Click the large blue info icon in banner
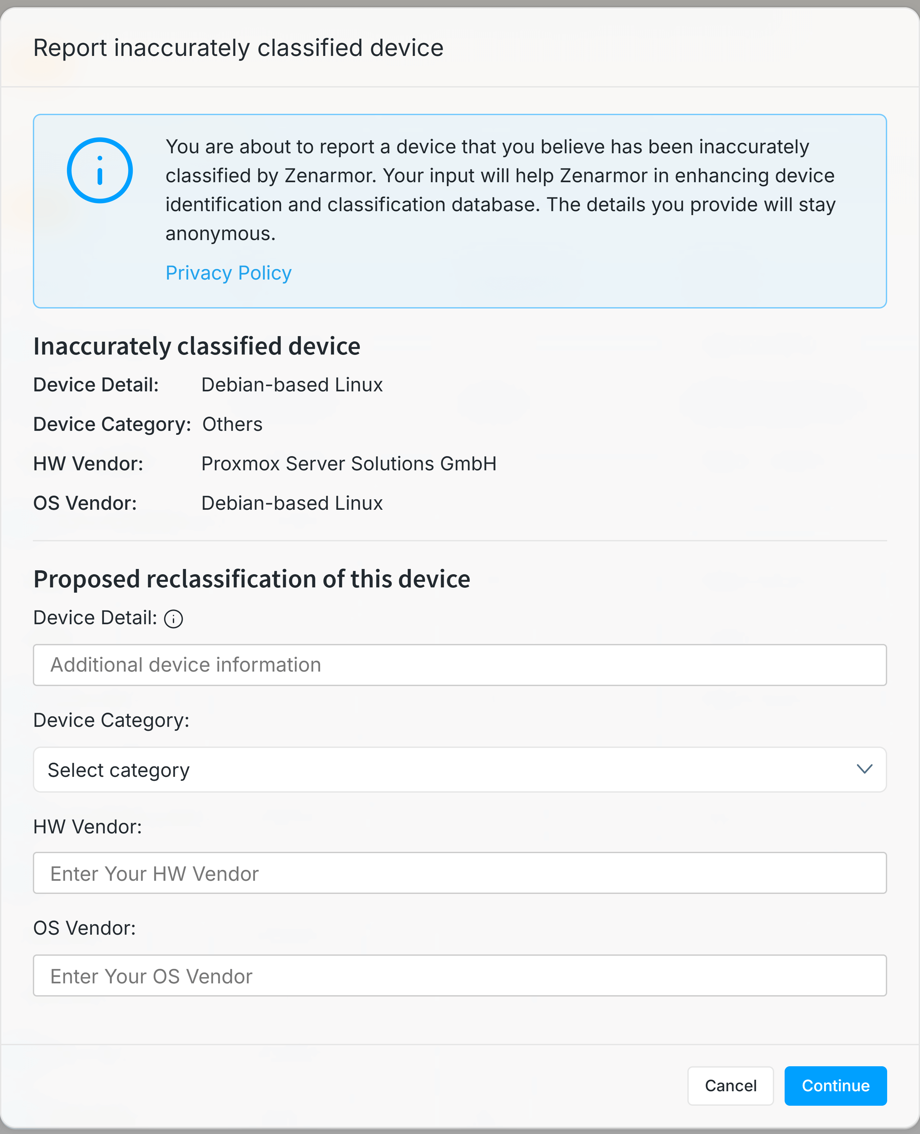This screenshot has width=920, height=1134. click(100, 170)
